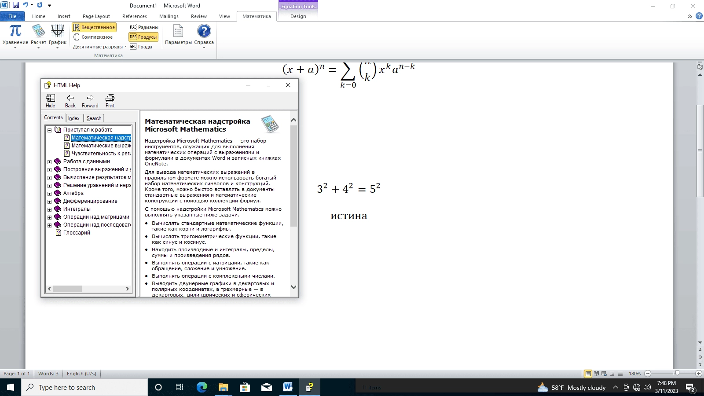Click the 180% zoom level button
The height and width of the screenshot is (396, 704).
(x=634, y=374)
